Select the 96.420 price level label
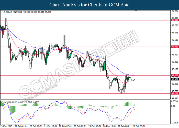 click(175, 47)
